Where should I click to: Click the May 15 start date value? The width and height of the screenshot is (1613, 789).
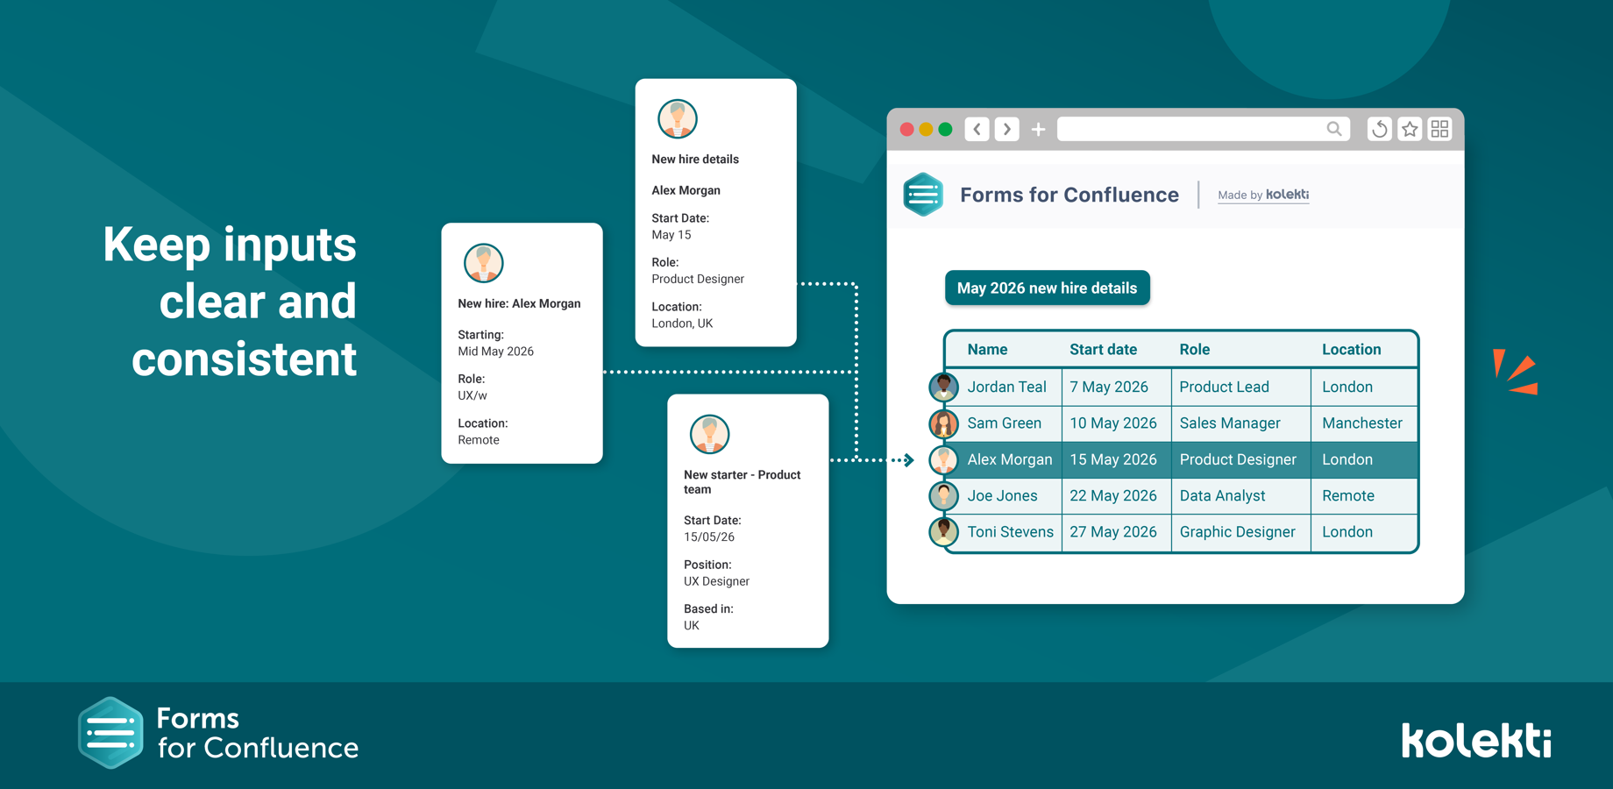point(671,234)
